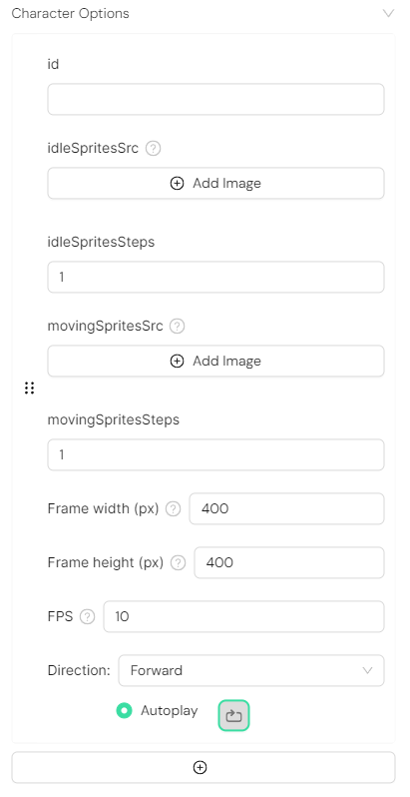
Task: Add an image for movingSpritesSrc
Action: point(215,361)
